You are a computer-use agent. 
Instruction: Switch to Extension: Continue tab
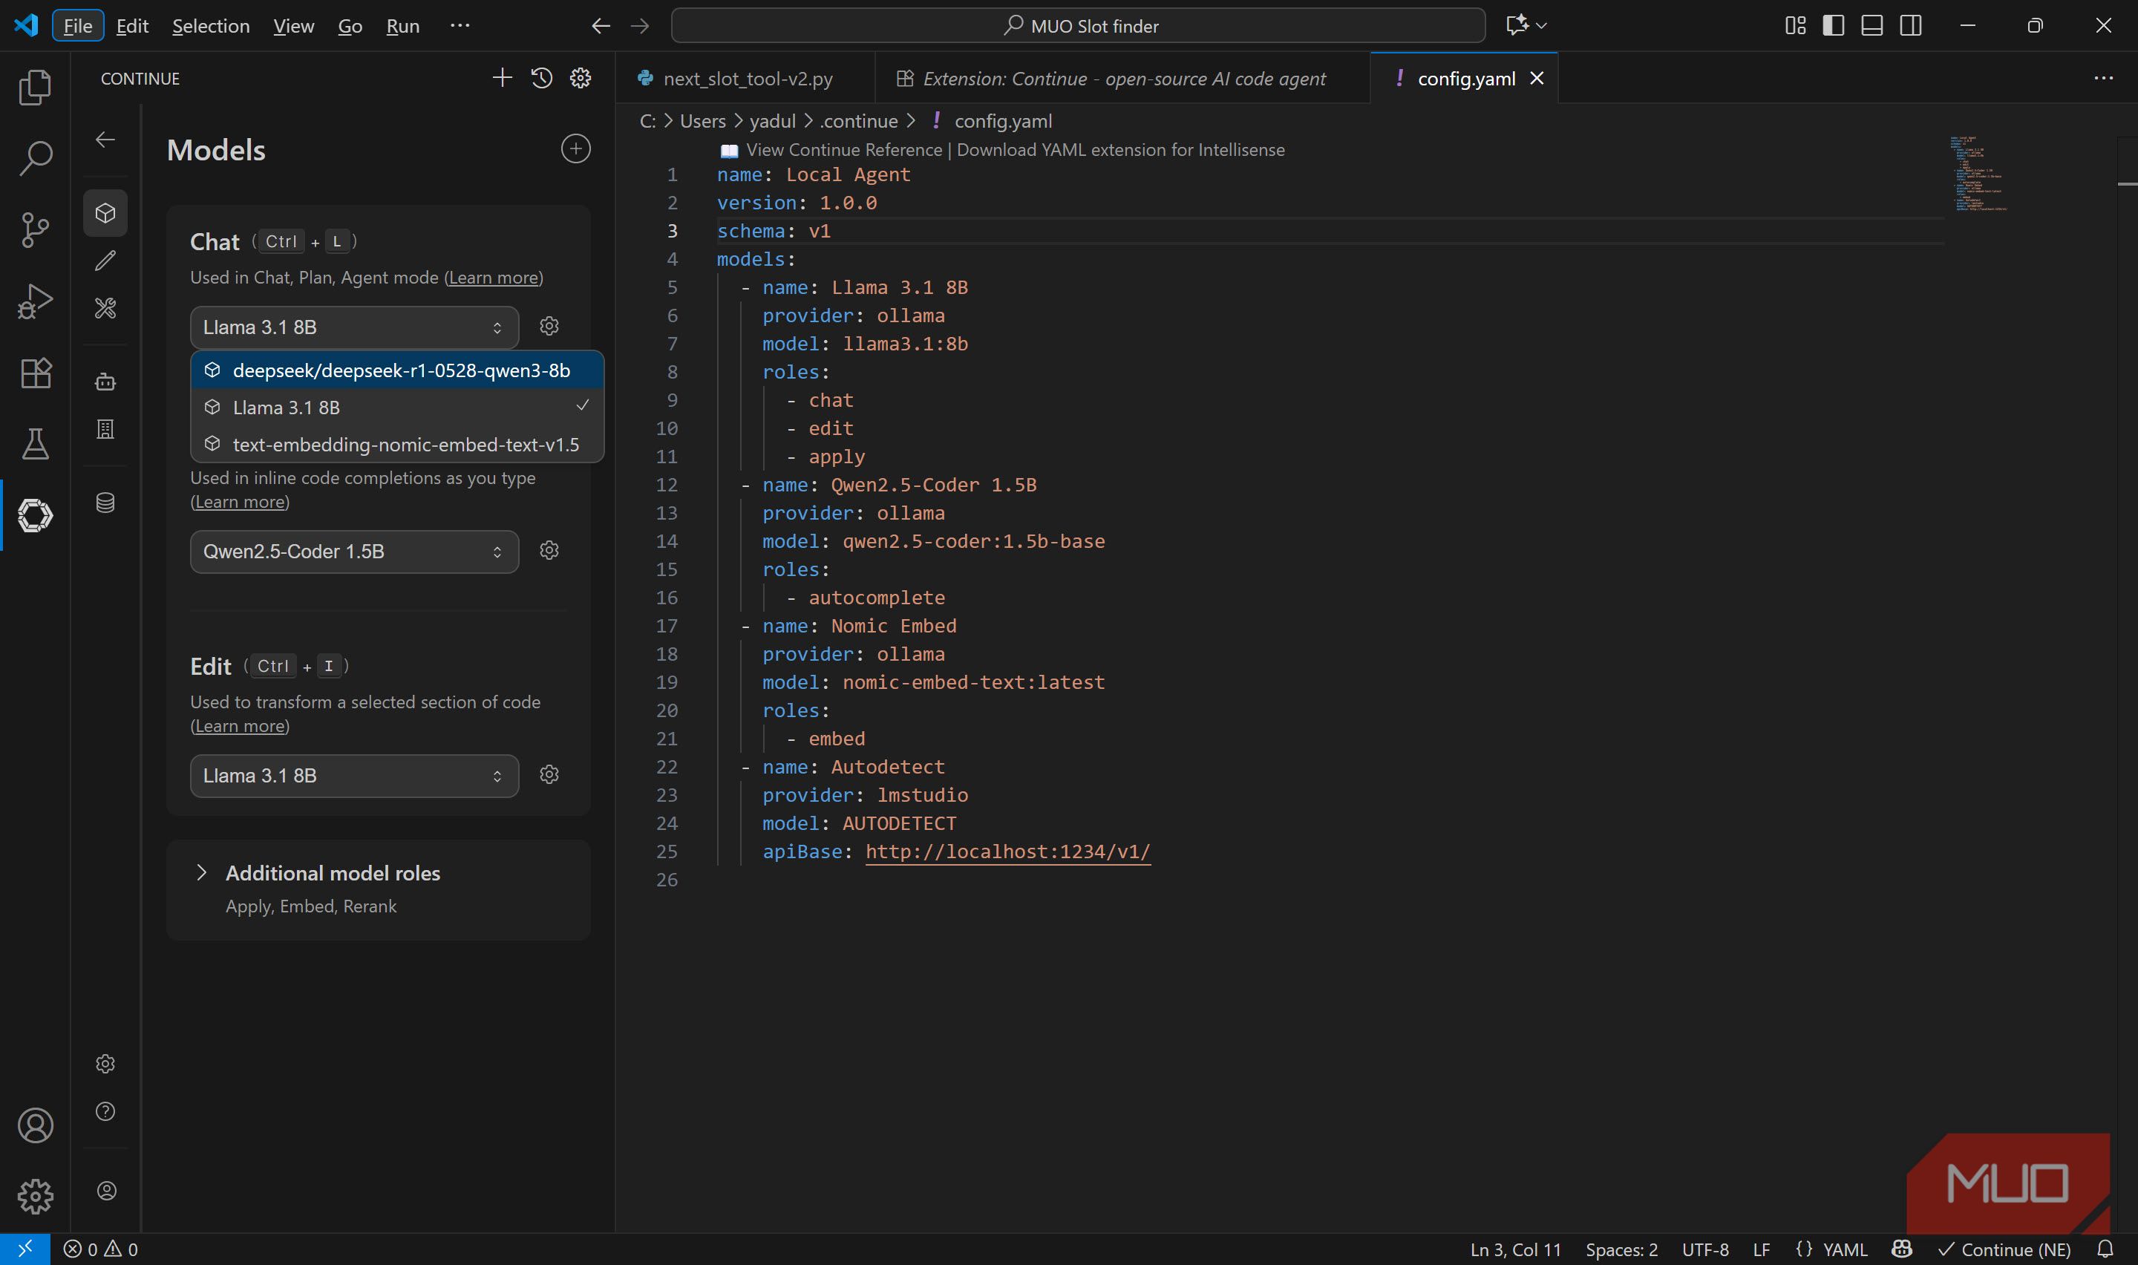pyautogui.click(x=1123, y=79)
